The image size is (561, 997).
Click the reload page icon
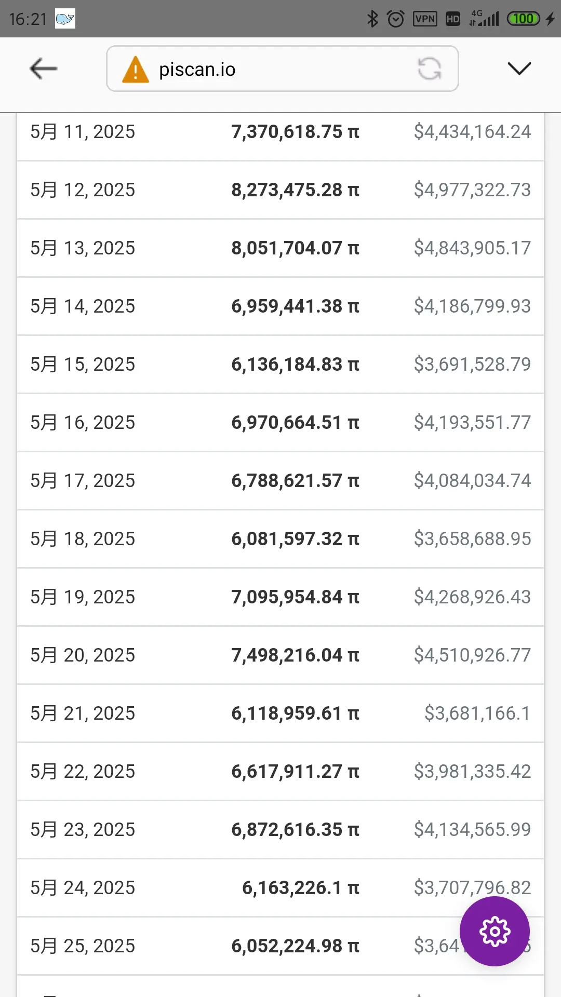(430, 69)
